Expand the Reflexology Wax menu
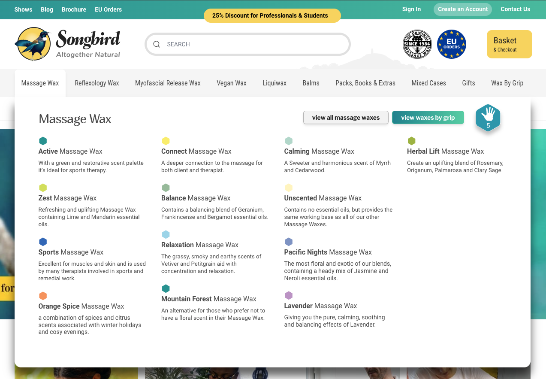 coord(97,83)
